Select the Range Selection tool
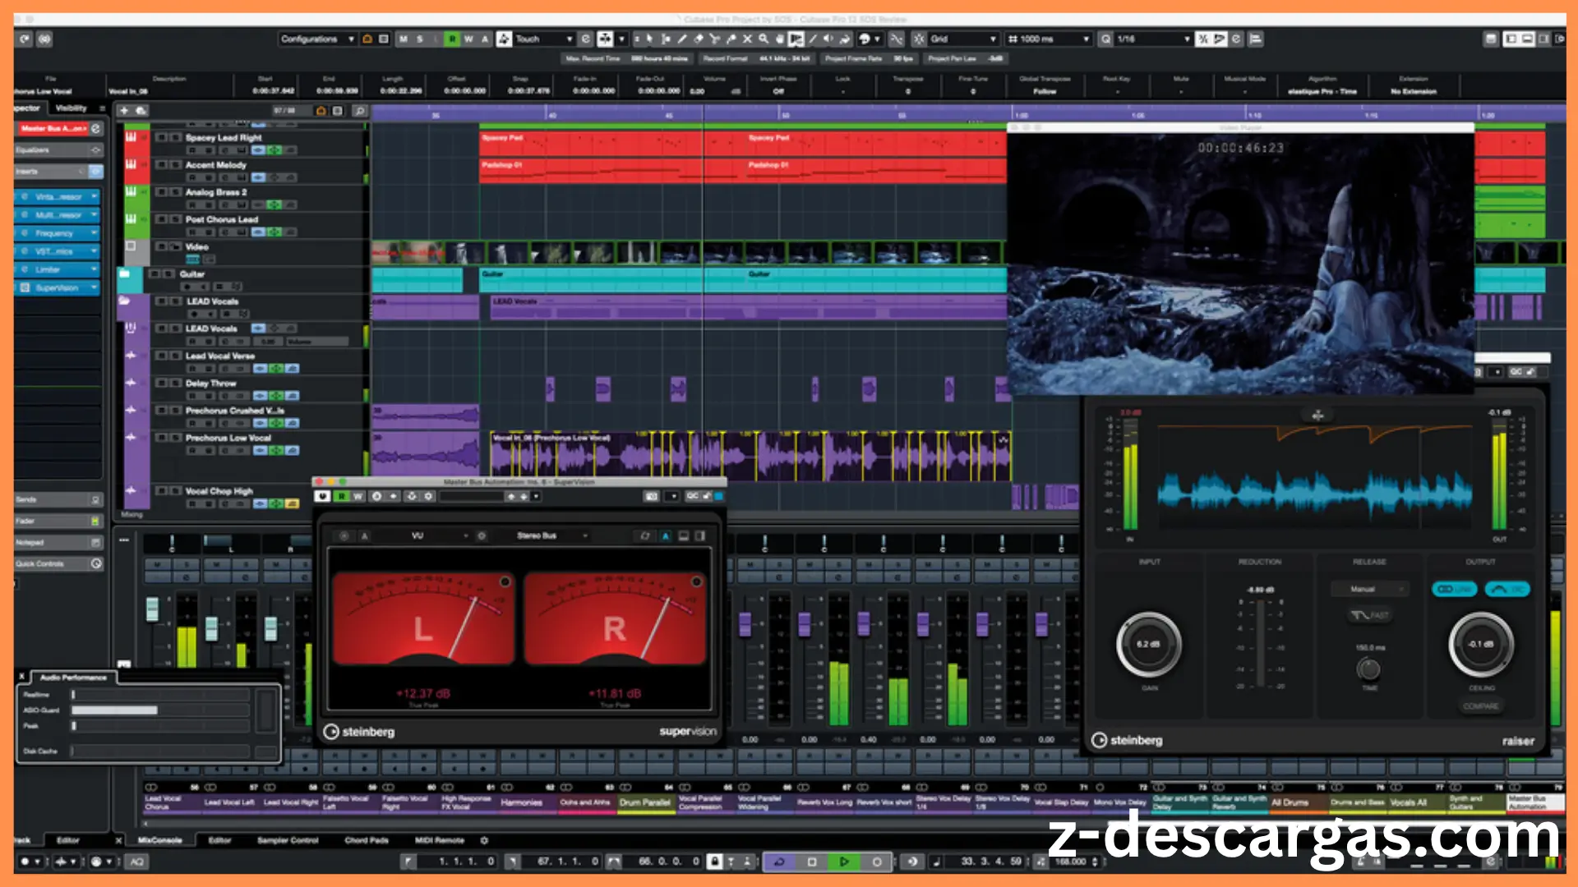 666,39
